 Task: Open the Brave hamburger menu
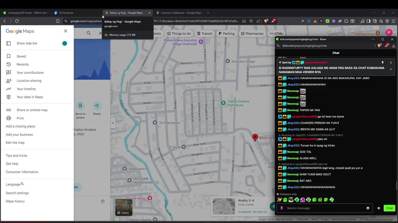(x=393, y=21)
